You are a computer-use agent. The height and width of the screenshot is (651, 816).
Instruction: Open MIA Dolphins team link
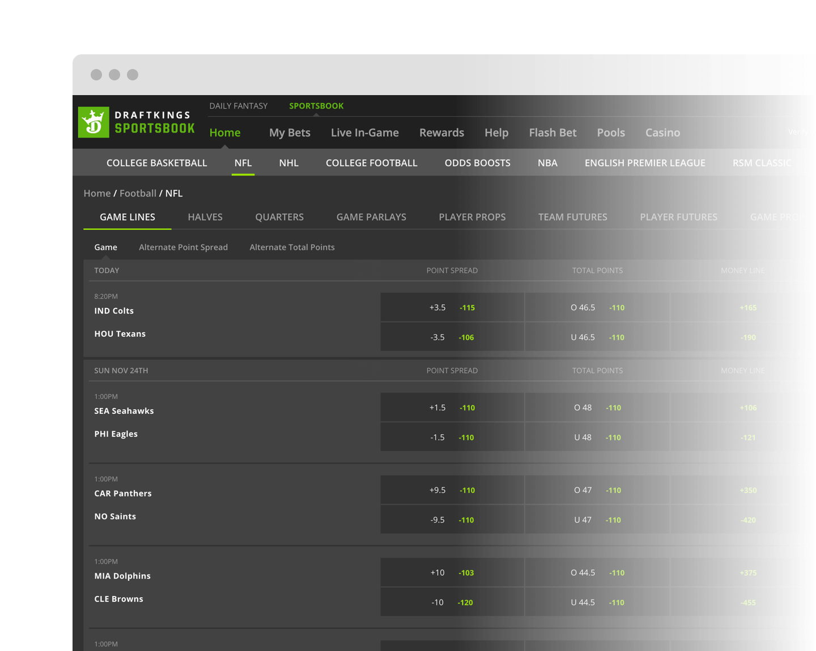(x=122, y=576)
